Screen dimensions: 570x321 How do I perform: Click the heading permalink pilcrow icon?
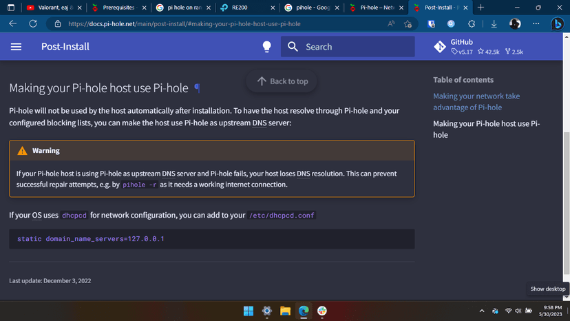point(197,88)
